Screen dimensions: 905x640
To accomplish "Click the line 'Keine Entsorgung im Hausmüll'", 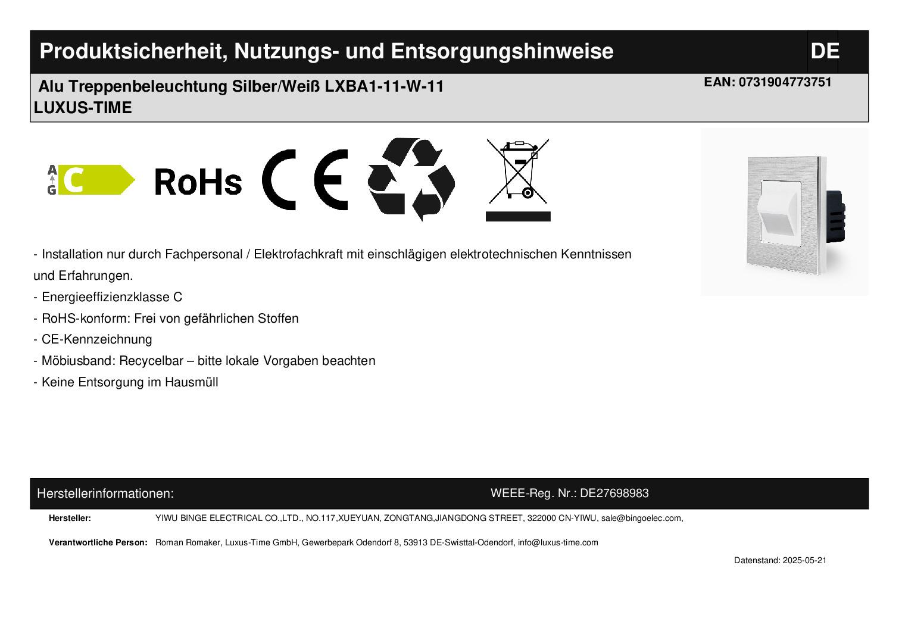I will tap(126, 382).
